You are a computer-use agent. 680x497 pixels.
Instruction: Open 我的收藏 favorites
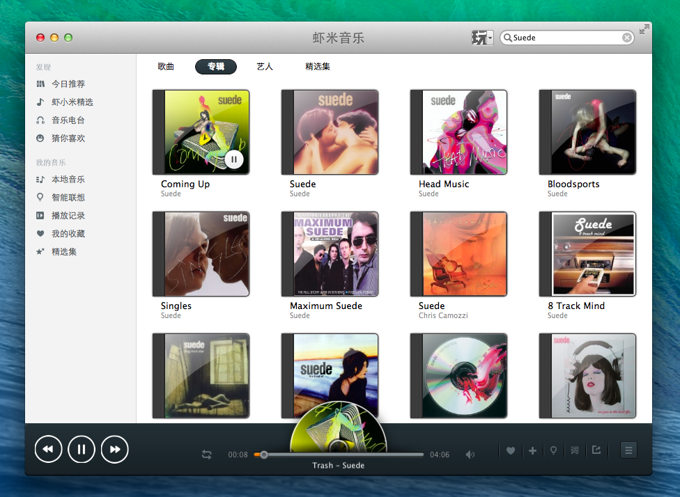(x=61, y=234)
